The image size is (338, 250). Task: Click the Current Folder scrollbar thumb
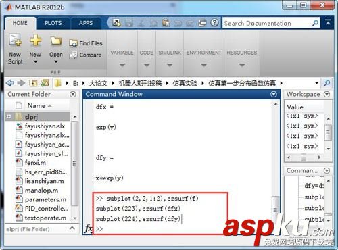[74, 164]
